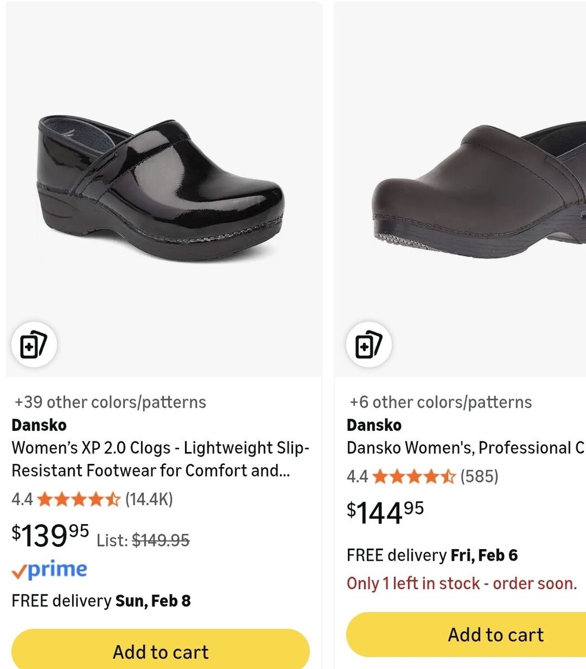The height and width of the screenshot is (669, 586).
Task: Tap the similar-items icon under brown clog
Action: (369, 346)
